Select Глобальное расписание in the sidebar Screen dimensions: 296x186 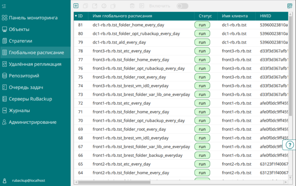click(x=35, y=52)
